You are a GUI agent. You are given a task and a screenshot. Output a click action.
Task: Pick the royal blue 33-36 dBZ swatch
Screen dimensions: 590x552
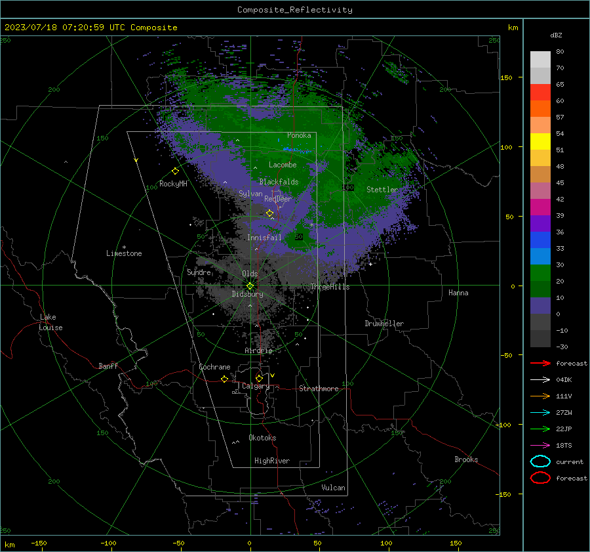click(x=540, y=240)
